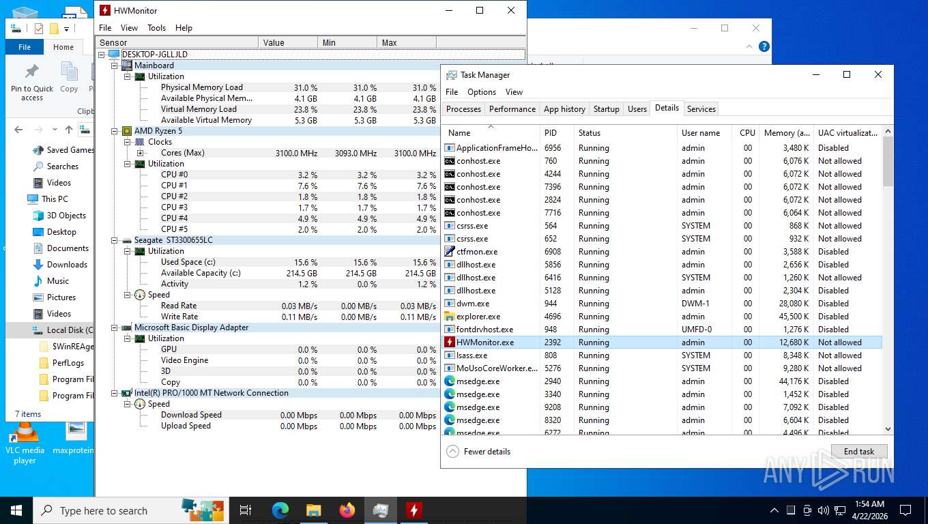Viewport: 928px width, 524px height.
Task: Open Options menu in Task Manager
Action: [482, 92]
